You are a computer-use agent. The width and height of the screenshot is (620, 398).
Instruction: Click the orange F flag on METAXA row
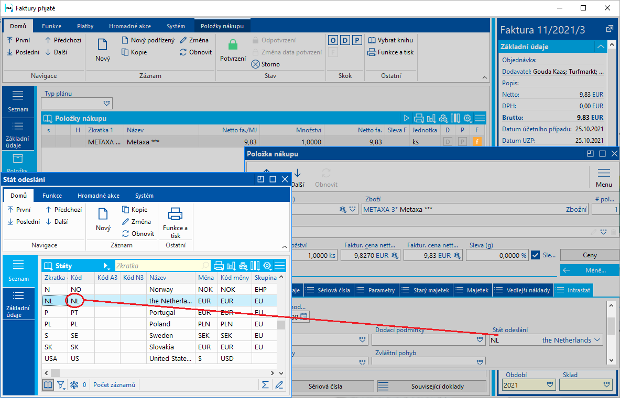(477, 141)
